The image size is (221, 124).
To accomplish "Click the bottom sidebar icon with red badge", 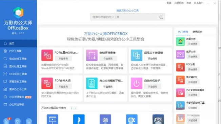I will click(x=6, y=121).
